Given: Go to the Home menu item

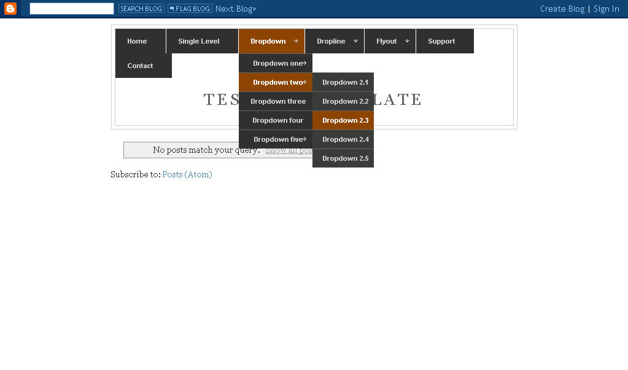Looking at the screenshot, I should (140, 41).
